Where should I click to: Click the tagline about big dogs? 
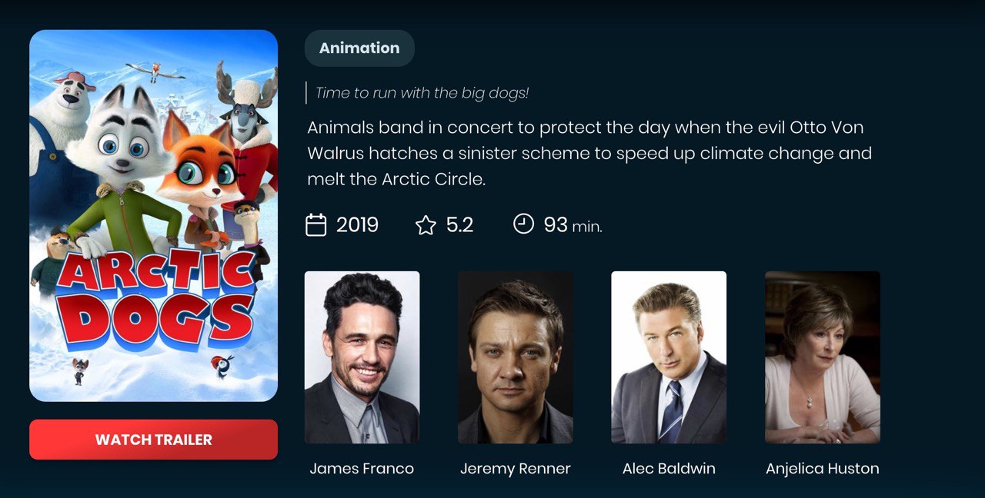(422, 93)
